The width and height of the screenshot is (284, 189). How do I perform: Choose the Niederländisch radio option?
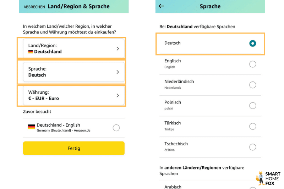pyautogui.click(x=252, y=85)
